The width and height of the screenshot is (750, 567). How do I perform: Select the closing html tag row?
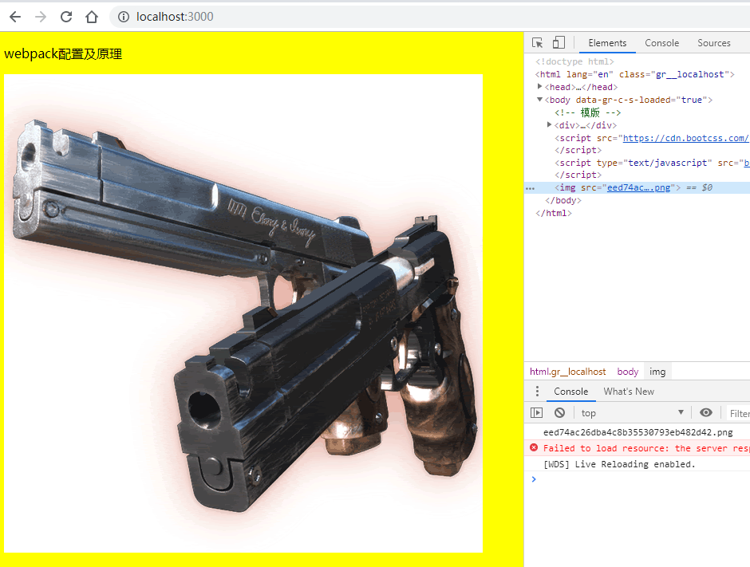[554, 213]
